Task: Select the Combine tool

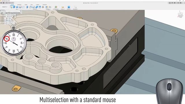Action: pyautogui.click(x=37, y=7)
